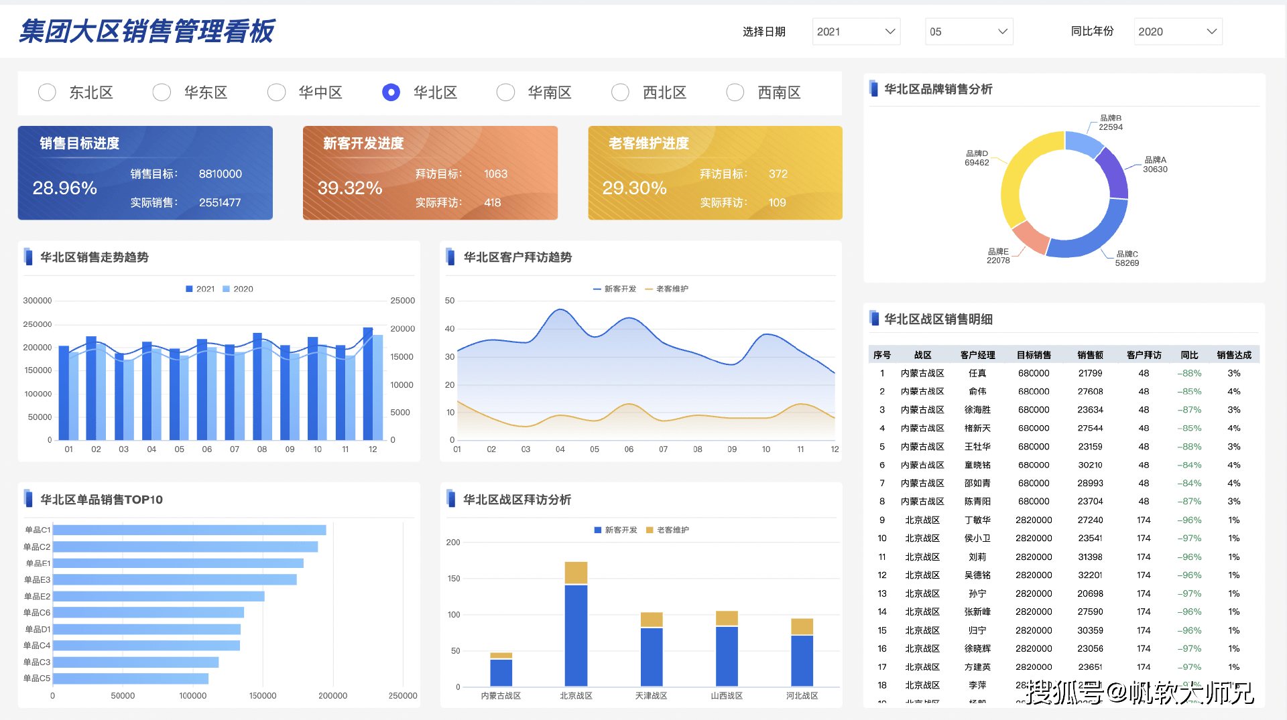The width and height of the screenshot is (1287, 720).
Task: Choose the 西南区 radio button
Action: 735,92
